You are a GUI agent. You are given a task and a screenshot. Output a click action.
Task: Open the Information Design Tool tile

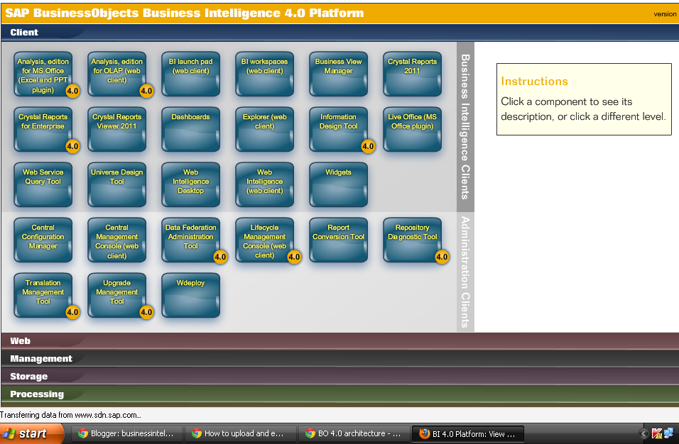point(338,129)
